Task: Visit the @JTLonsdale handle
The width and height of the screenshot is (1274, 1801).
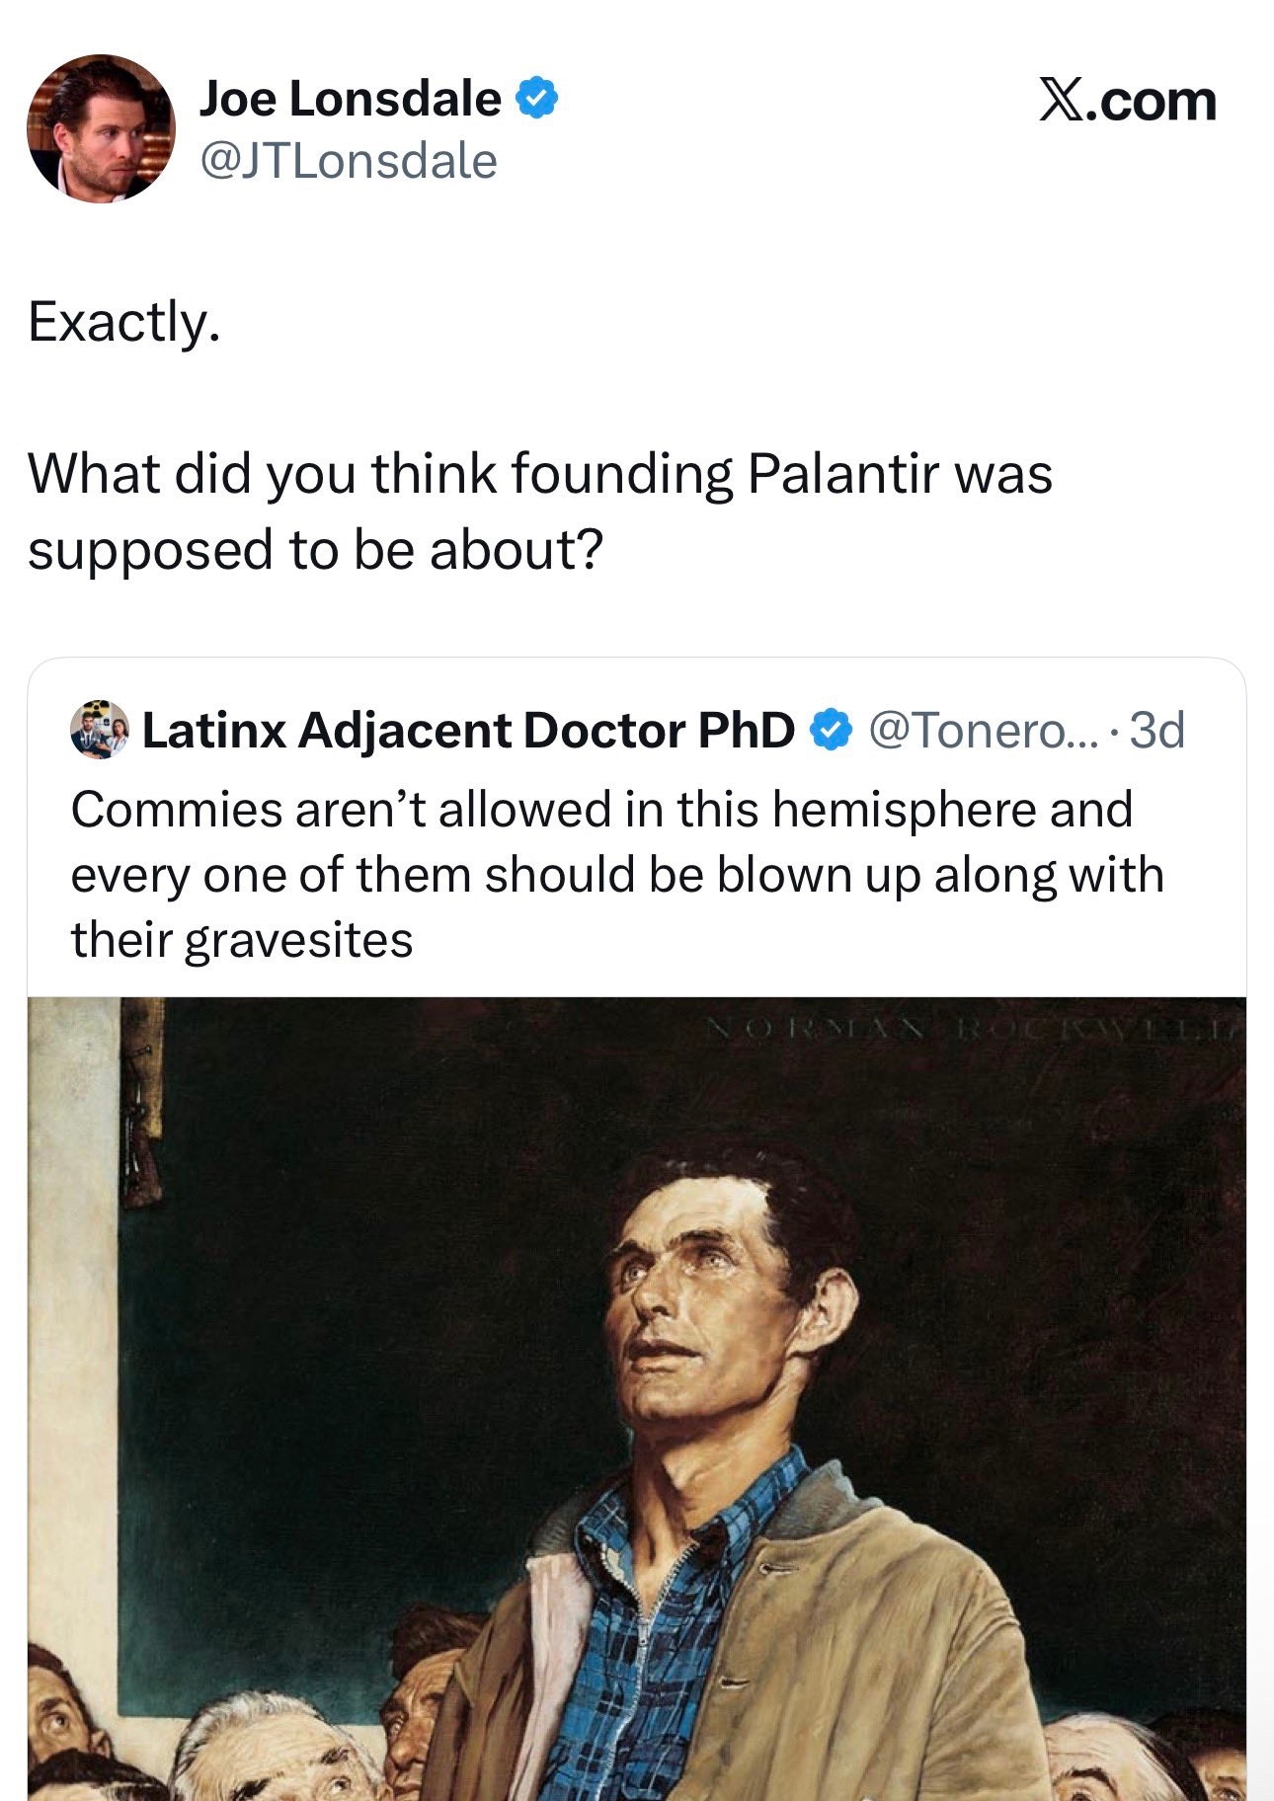Action: point(348,161)
